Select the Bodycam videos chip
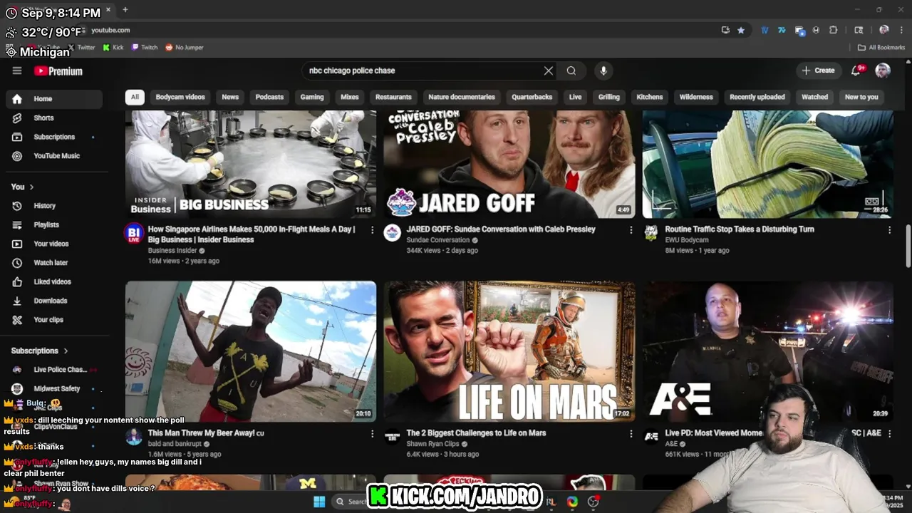Image resolution: width=912 pixels, height=513 pixels. coord(180,97)
